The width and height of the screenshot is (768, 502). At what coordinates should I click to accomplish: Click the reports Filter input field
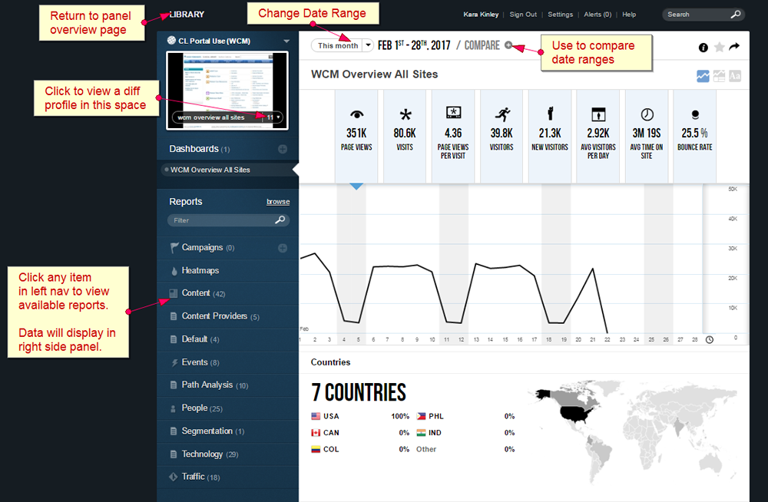[221, 220]
